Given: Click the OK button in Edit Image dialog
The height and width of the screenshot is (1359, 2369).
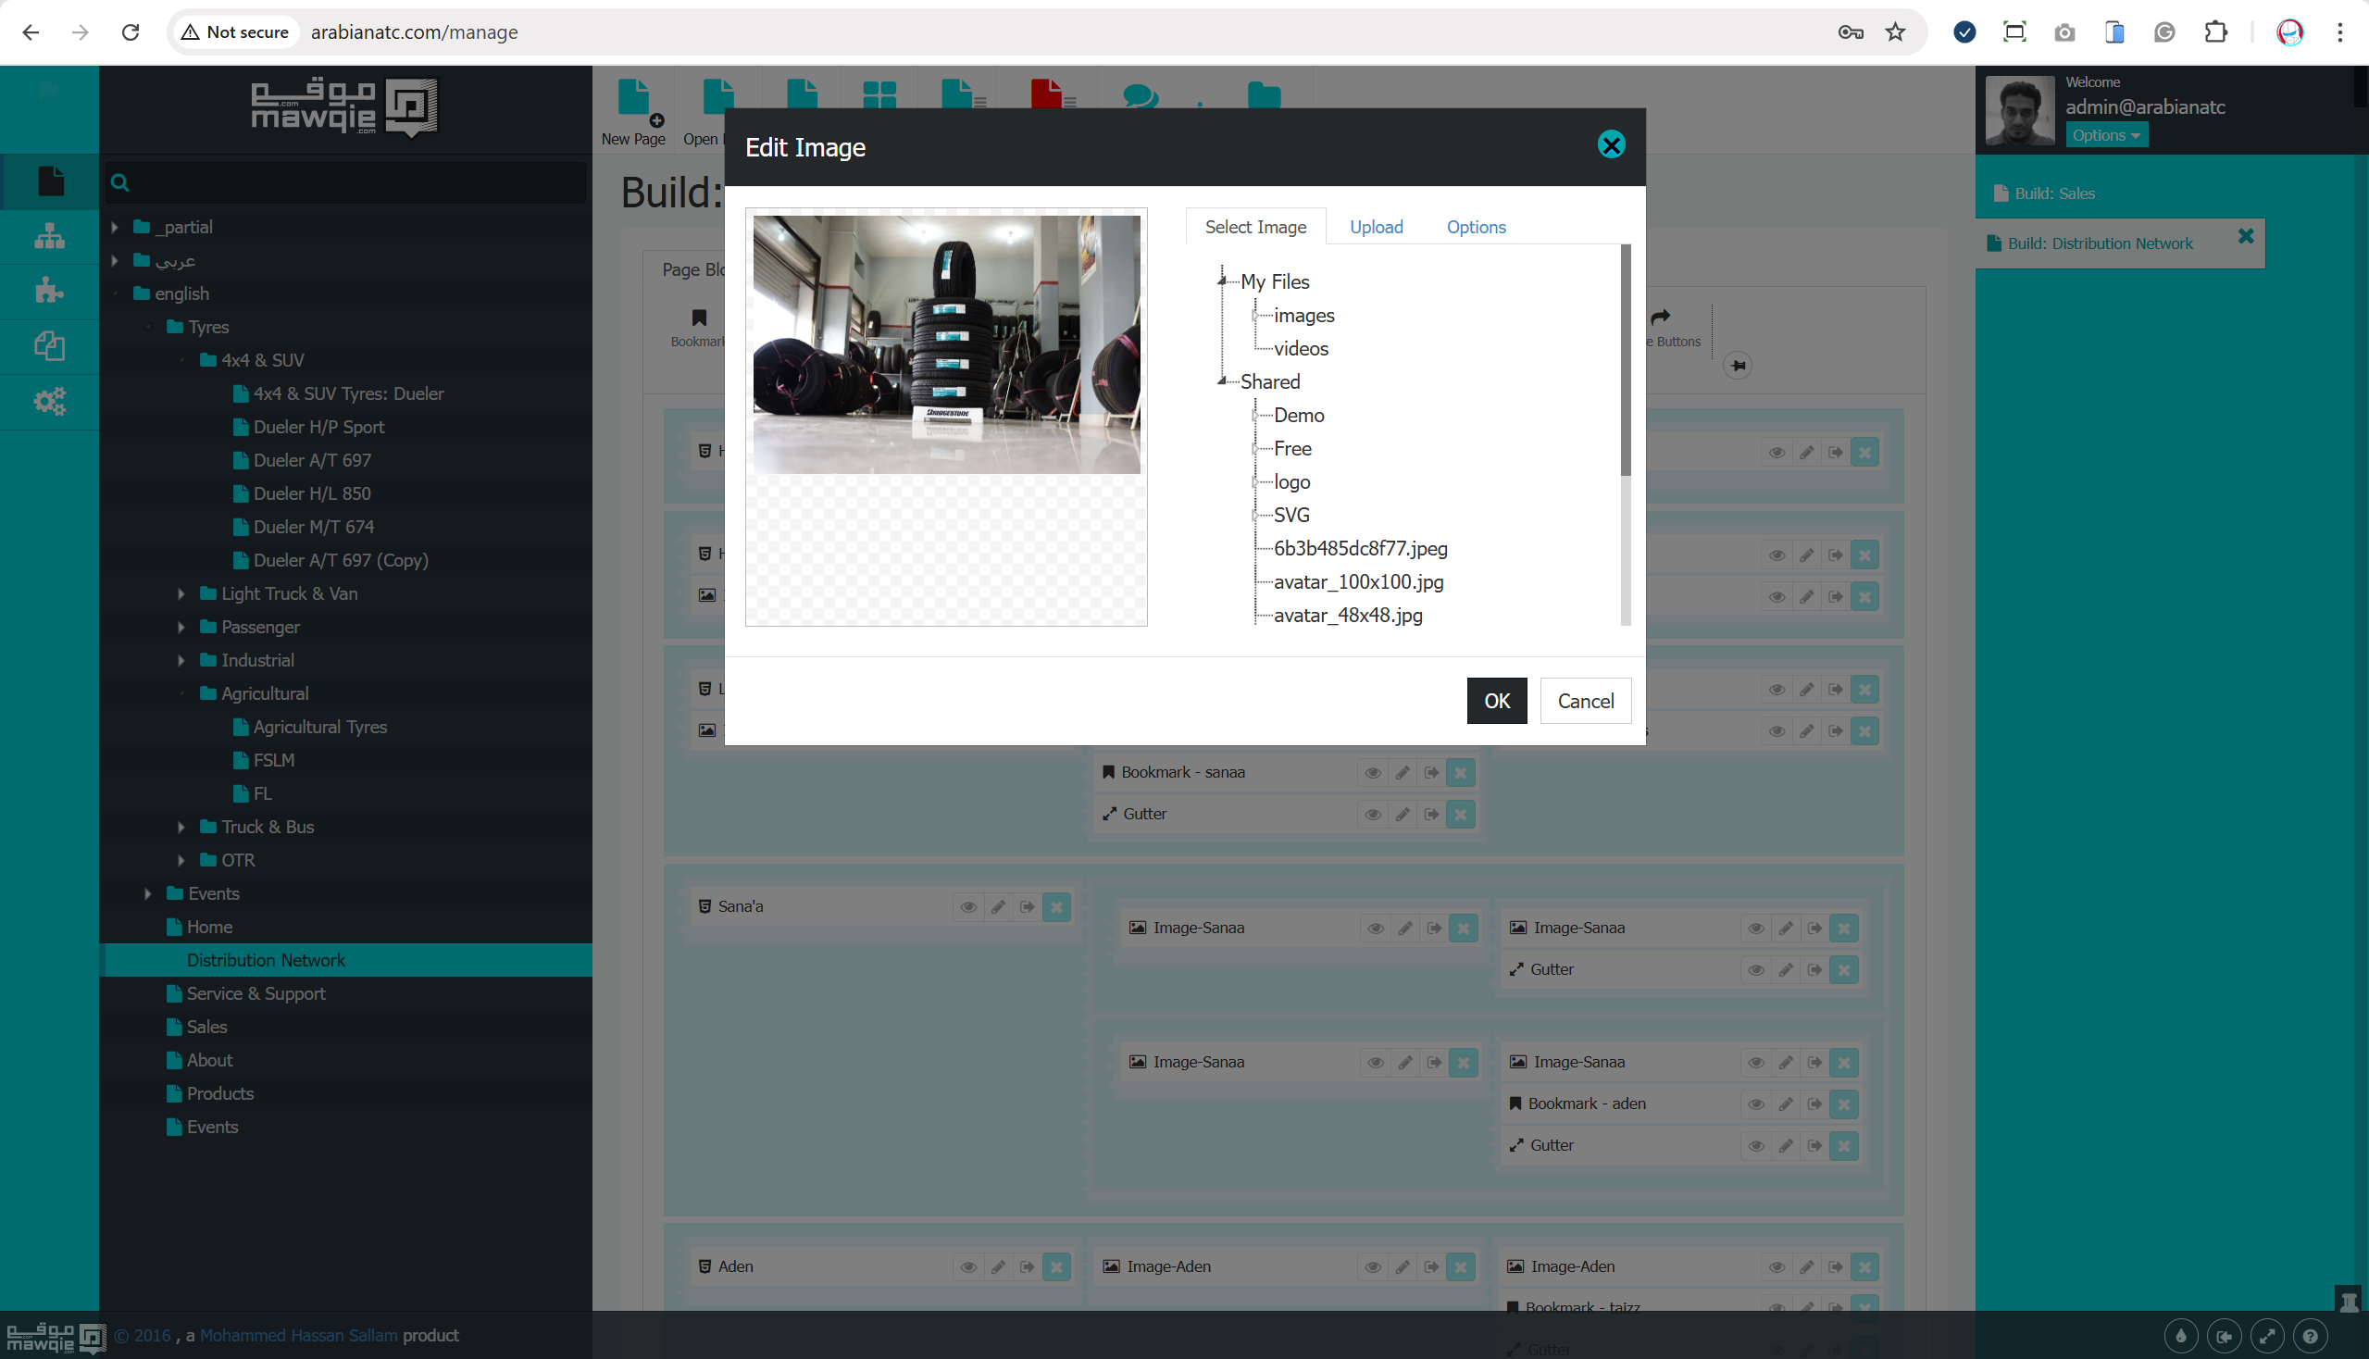Looking at the screenshot, I should [x=1496, y=700].
